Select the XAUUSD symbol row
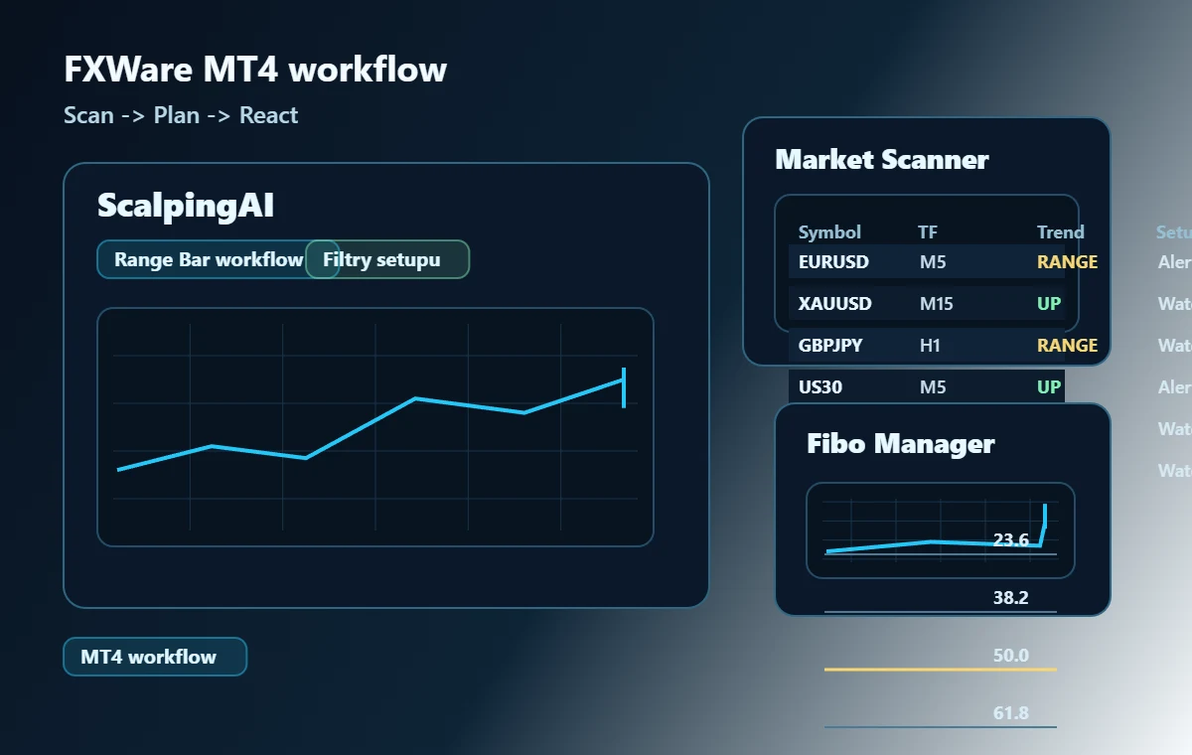This screenshot has height=755, width=1192. point(927,304)
